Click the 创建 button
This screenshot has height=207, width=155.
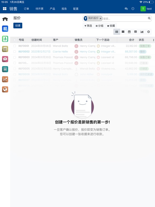18,26
